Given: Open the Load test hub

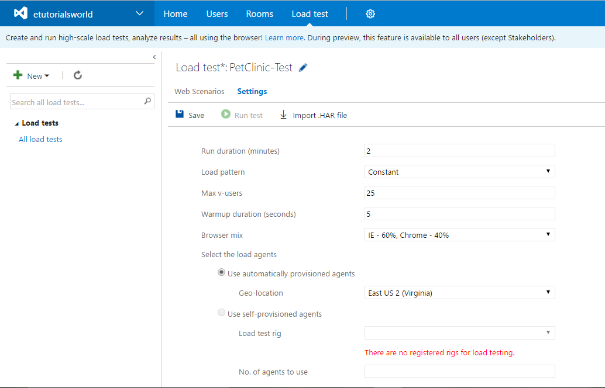Looking at the screenshot, I should pyautogui.click(x=310, y=14).
